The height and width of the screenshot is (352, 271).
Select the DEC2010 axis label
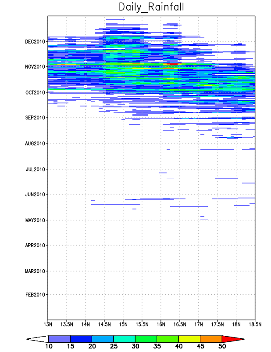point(35,41)
